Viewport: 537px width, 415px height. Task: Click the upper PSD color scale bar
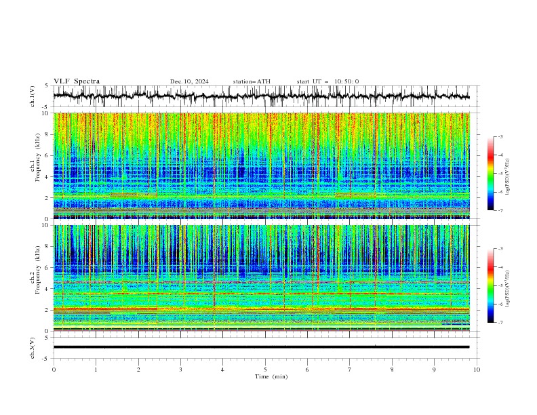click(x=490, y=174)
